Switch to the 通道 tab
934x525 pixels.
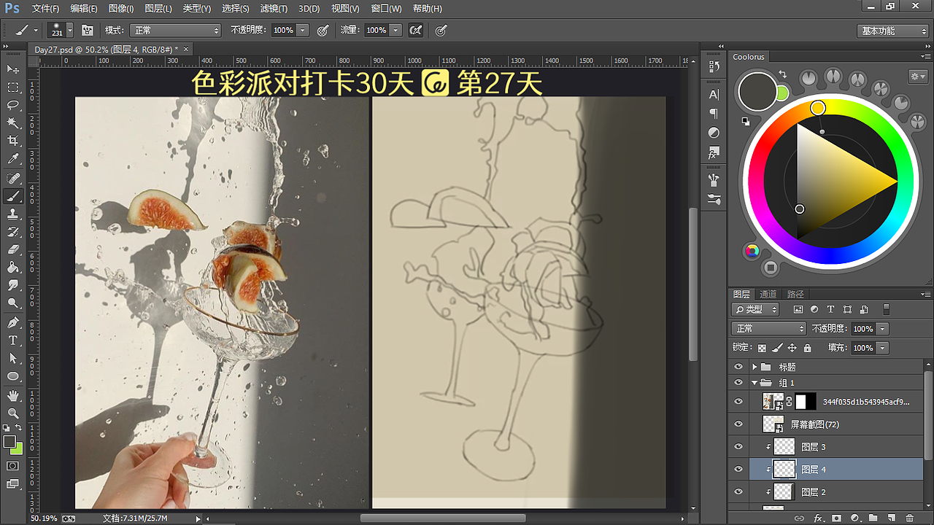(768, 295)
